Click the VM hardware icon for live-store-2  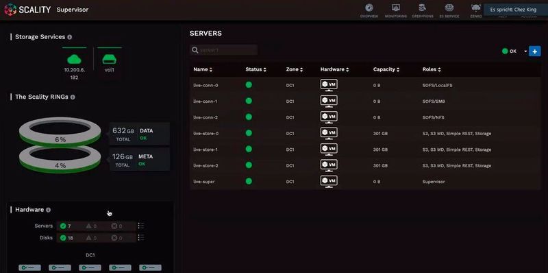329,165
